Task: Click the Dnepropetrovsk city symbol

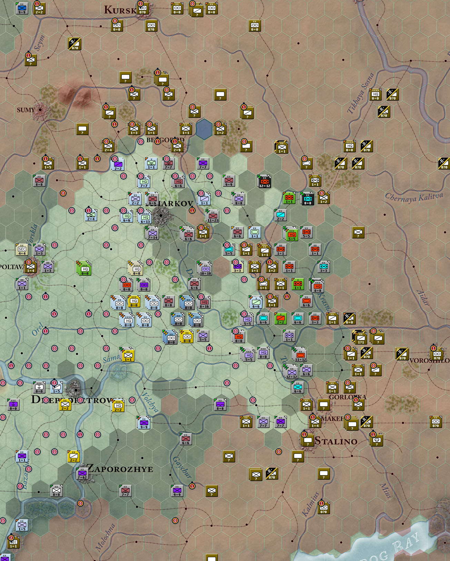Action: [76, 390]
